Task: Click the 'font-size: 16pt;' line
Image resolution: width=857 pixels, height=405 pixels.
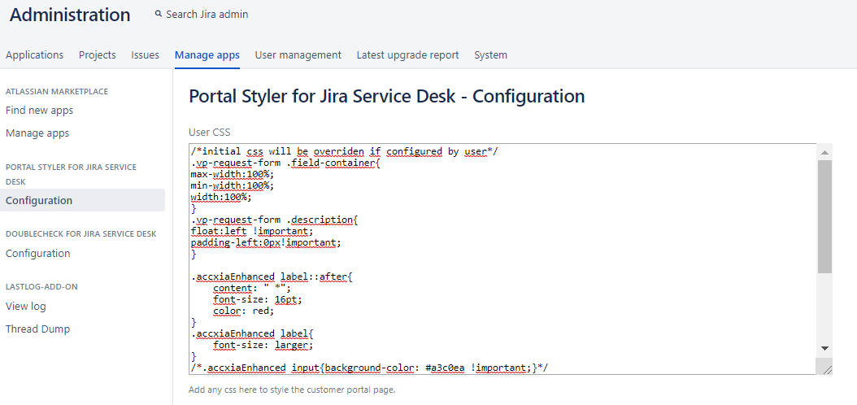Action: pyautogui.click(x=258, y=299)
